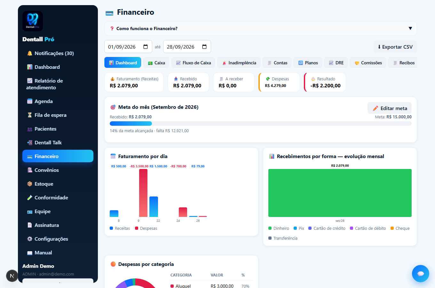Click the Pacientes people icon

[30, 129]
